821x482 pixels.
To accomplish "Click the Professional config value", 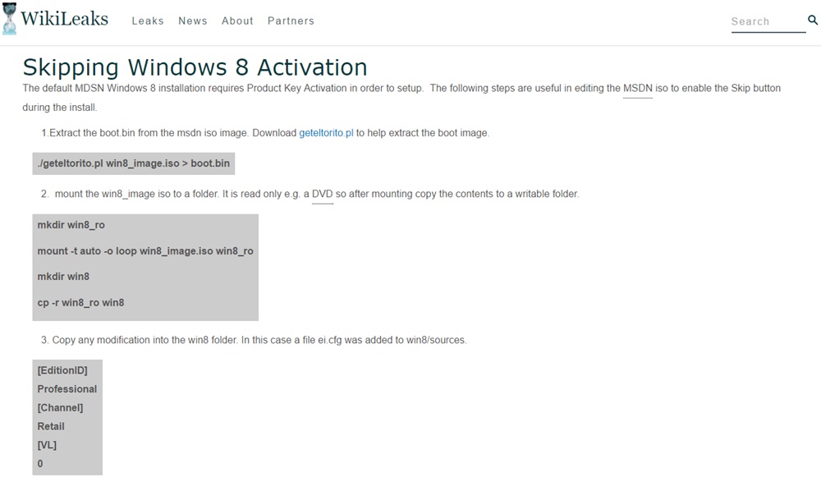I will [x=67, y=389].
